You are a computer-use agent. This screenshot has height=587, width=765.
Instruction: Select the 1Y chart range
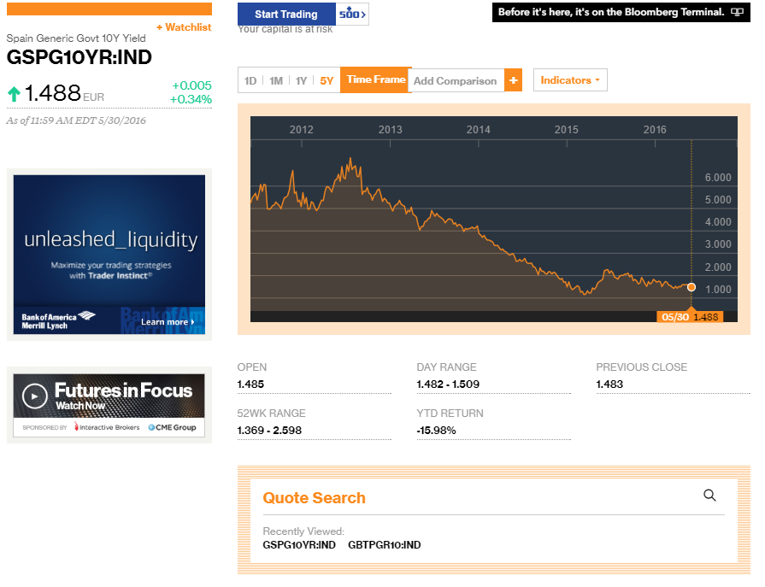(x=301, y=81)
